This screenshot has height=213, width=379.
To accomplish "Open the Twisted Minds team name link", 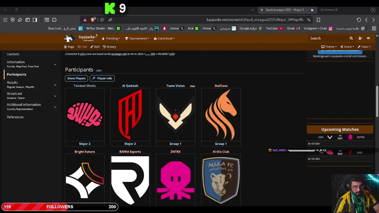I will [85, 86].
